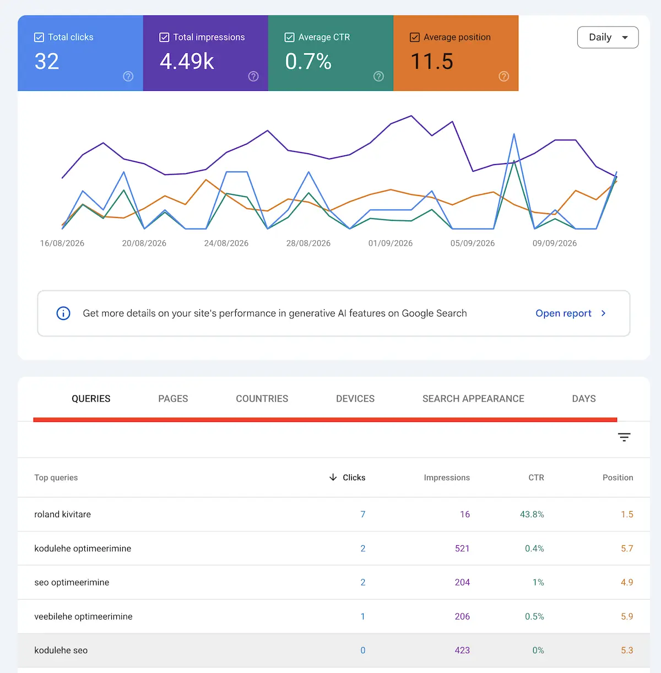Screen dimensions: 661x673
Task: Select the 'seo optimeerimine' query row
Action: click(x=334, y=582)
